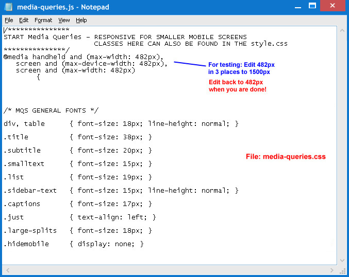Maximize the Notepad window
Image resolution: width=349 pixels, height=277 pixels.
click(312, 6)
